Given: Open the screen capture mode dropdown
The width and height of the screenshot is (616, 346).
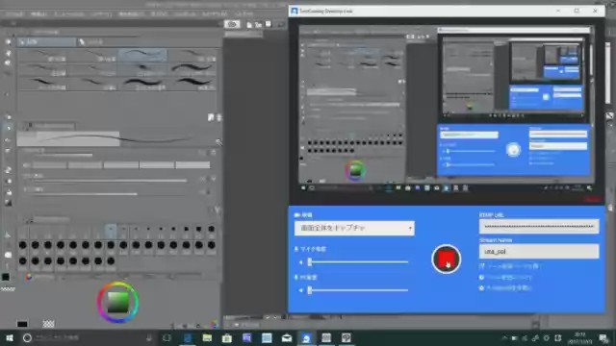Looking at the screenshot, I should point(354,228).
